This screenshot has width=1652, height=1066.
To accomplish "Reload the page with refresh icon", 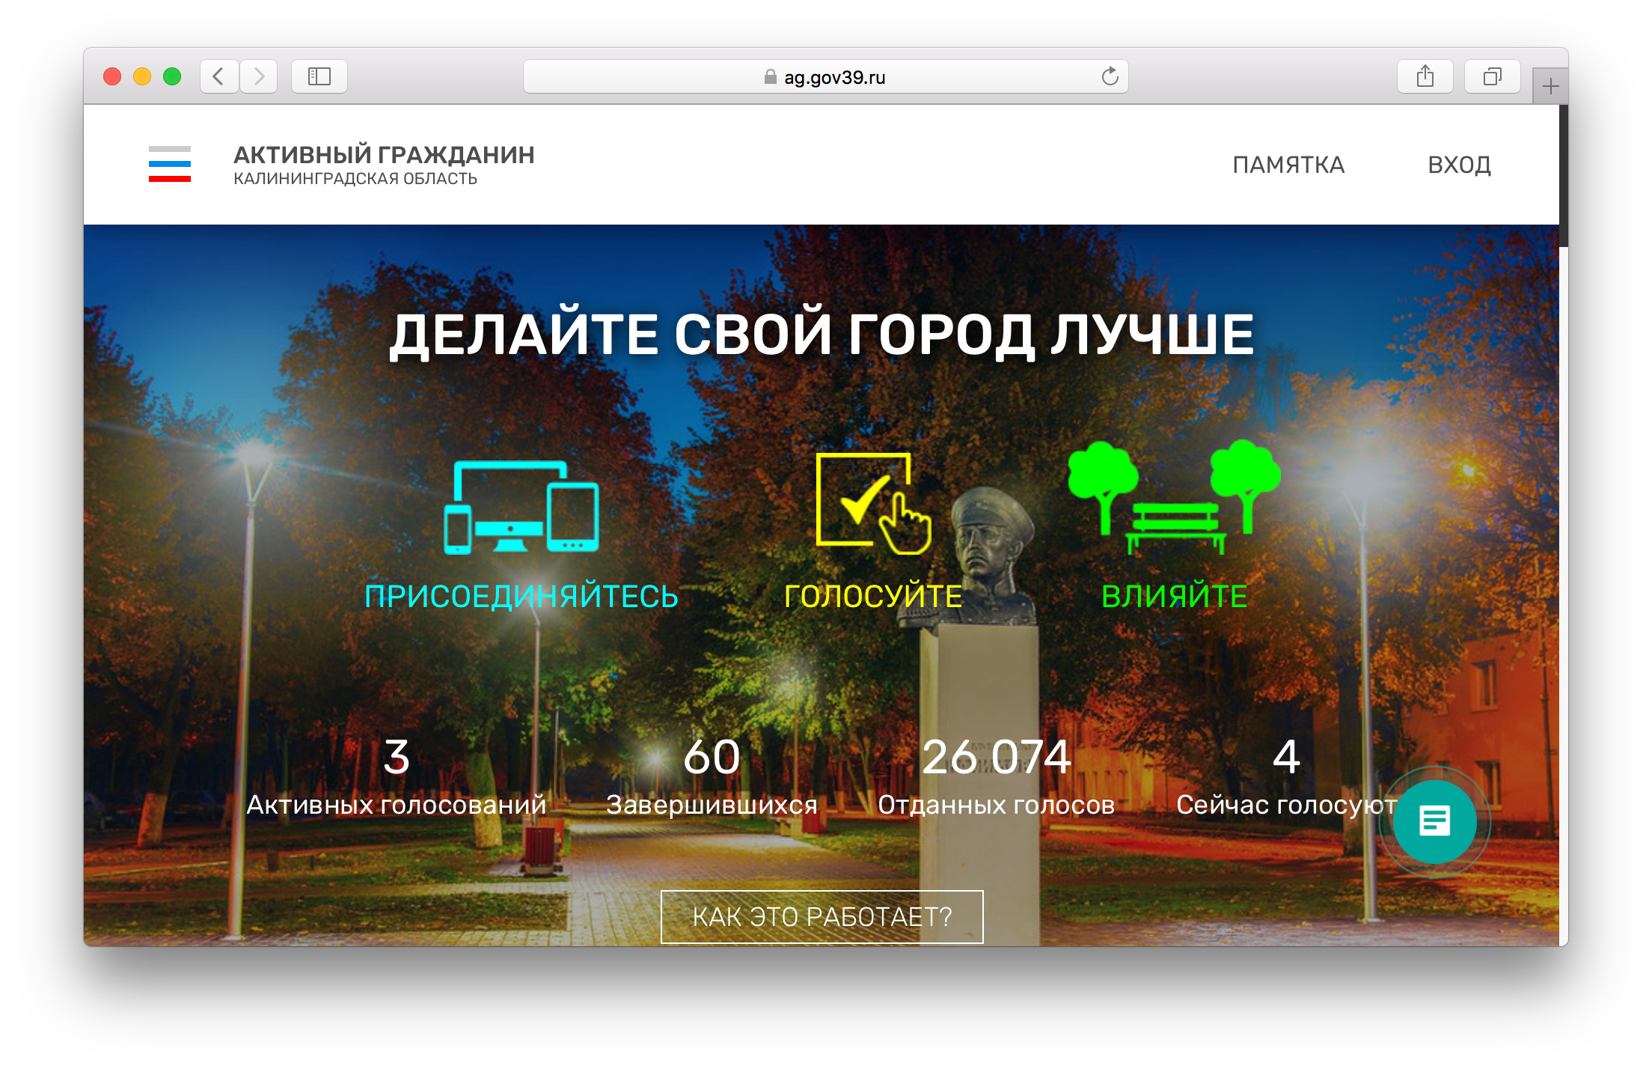I will (x=1110, y=76).
